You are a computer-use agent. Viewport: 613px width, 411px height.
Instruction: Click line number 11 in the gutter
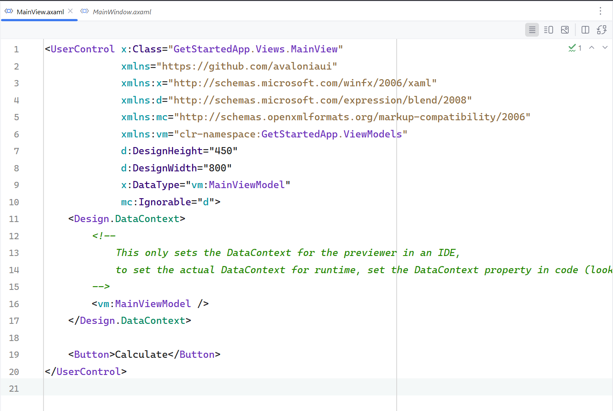click(14, 219)
